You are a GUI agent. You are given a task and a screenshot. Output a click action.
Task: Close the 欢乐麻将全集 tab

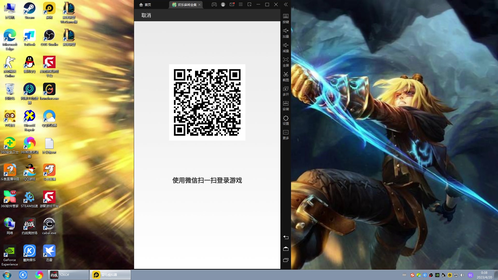point(199,5)
